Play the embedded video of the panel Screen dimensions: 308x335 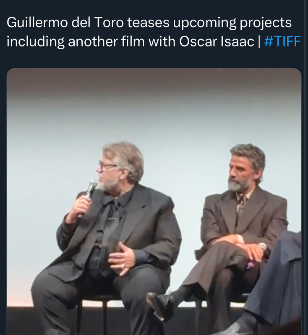[154, 201]
